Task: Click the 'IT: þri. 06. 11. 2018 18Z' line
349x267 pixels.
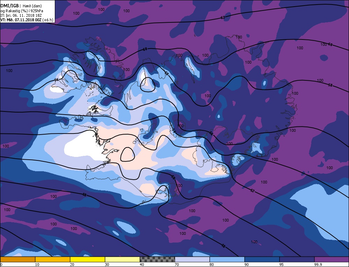Action: (x=21, y=15)
